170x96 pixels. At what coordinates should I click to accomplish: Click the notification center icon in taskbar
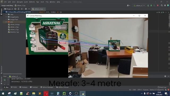(x=166, y=94)
